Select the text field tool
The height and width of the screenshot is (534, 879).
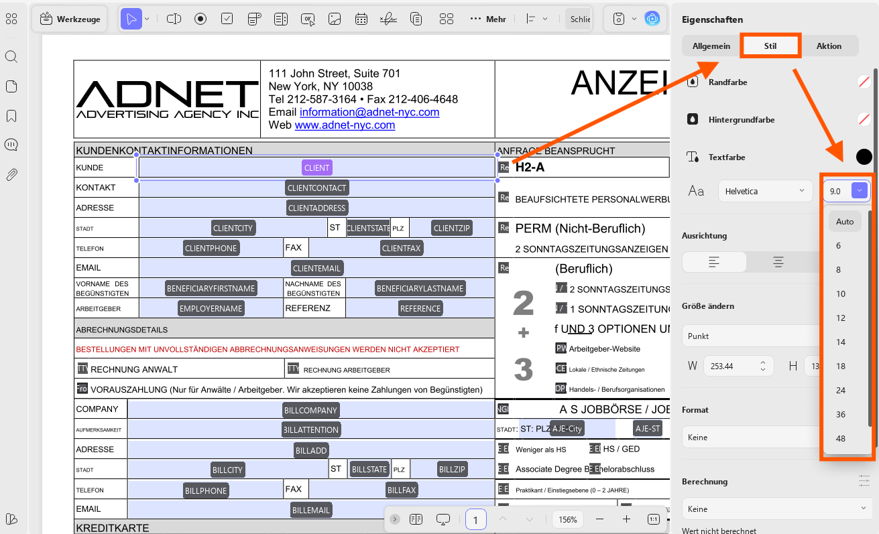pos(174,19)
